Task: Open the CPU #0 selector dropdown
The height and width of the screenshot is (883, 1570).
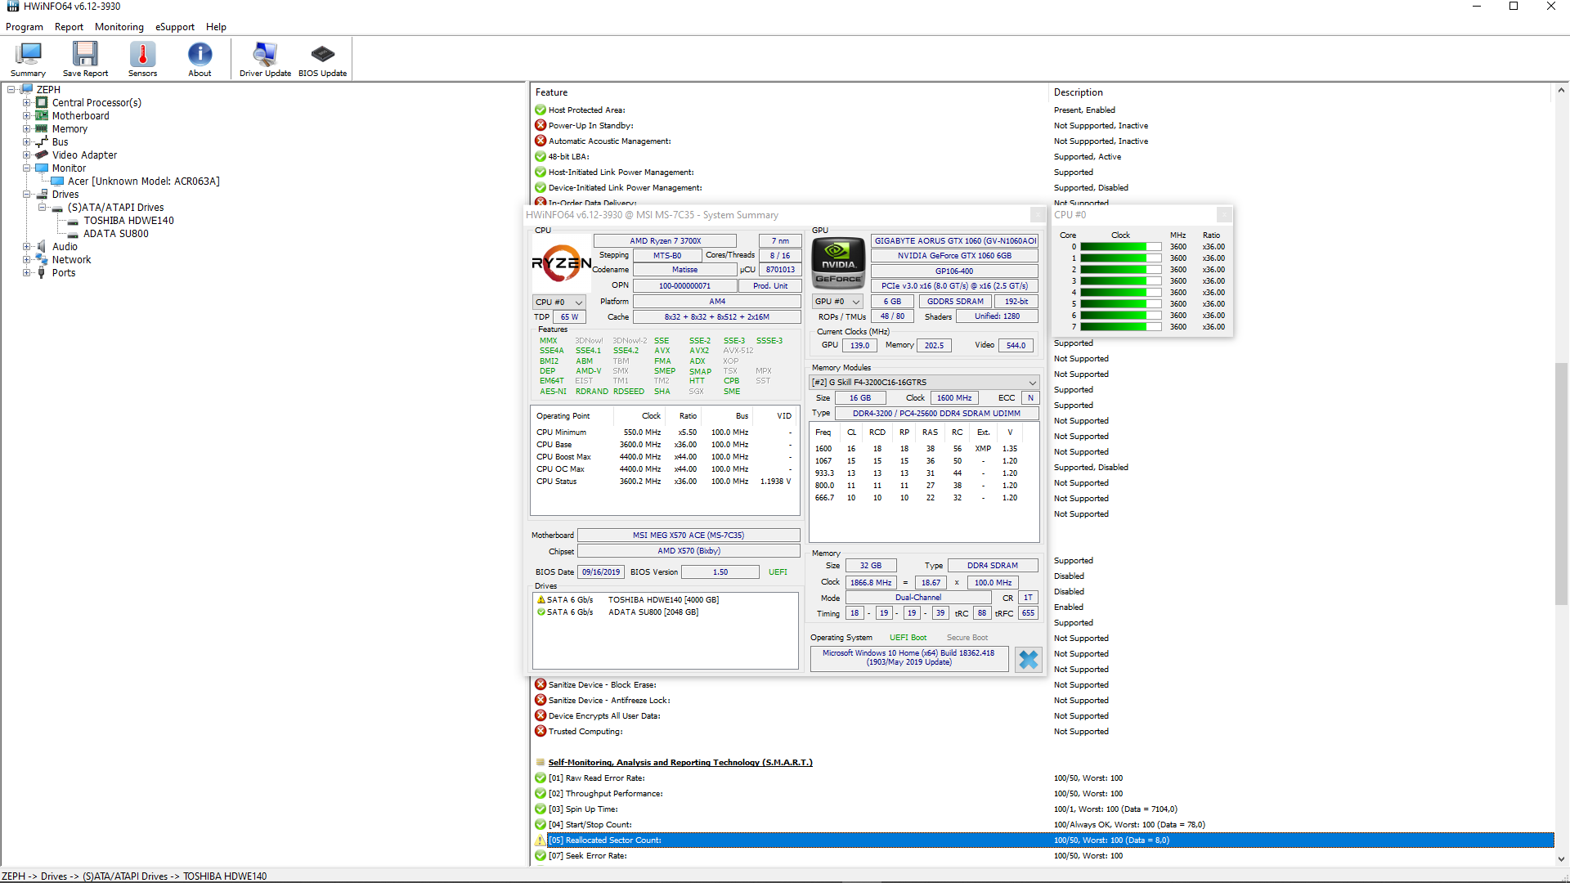Action: 559,303
